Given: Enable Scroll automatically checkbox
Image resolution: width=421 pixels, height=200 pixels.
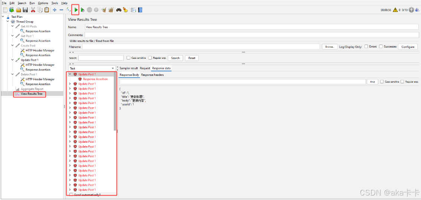Looking at the screenshot, I should [x=71, y=195].
